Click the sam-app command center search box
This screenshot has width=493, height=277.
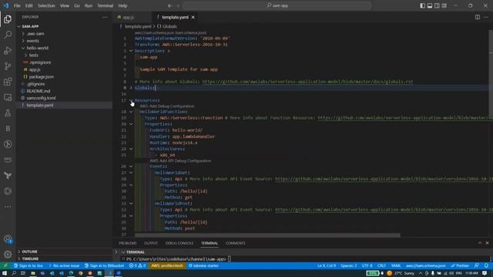pyautogui.click(x=277, y=5)
